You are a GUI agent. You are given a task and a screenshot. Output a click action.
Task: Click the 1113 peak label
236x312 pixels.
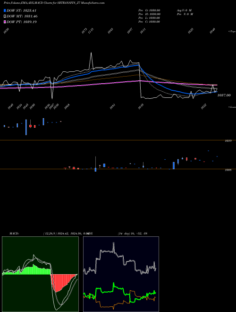pos(91,31)
